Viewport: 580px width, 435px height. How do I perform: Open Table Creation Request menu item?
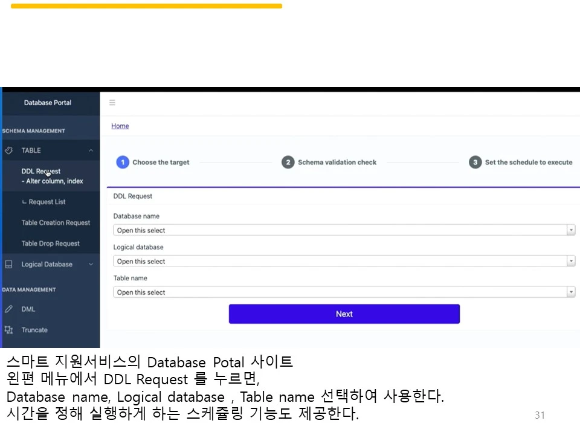(56, 223)
